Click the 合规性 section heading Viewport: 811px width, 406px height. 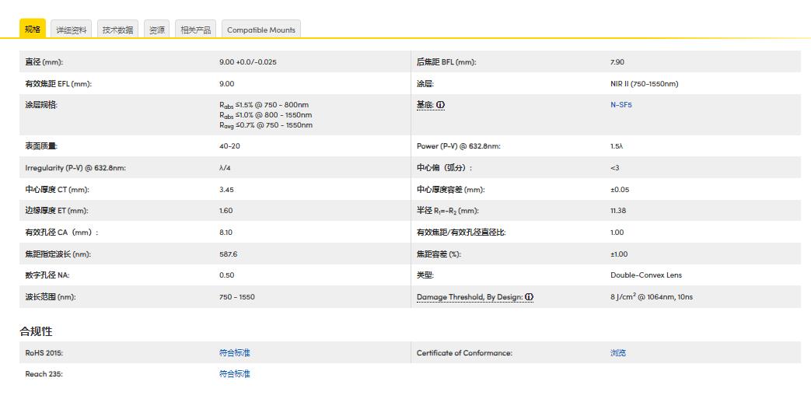click(36, 331)
